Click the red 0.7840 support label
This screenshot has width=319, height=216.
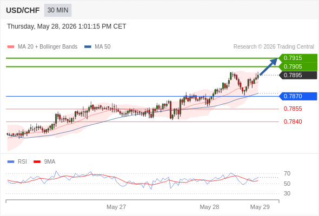[x=293, y=122]
